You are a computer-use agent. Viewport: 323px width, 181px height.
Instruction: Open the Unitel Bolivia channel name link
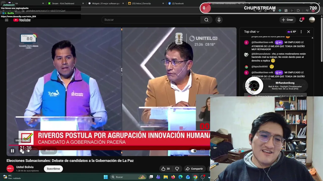(25, 167)
